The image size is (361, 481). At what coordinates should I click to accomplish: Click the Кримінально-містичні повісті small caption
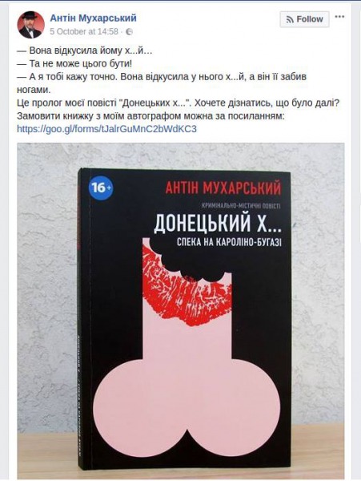tap(241, 205)
